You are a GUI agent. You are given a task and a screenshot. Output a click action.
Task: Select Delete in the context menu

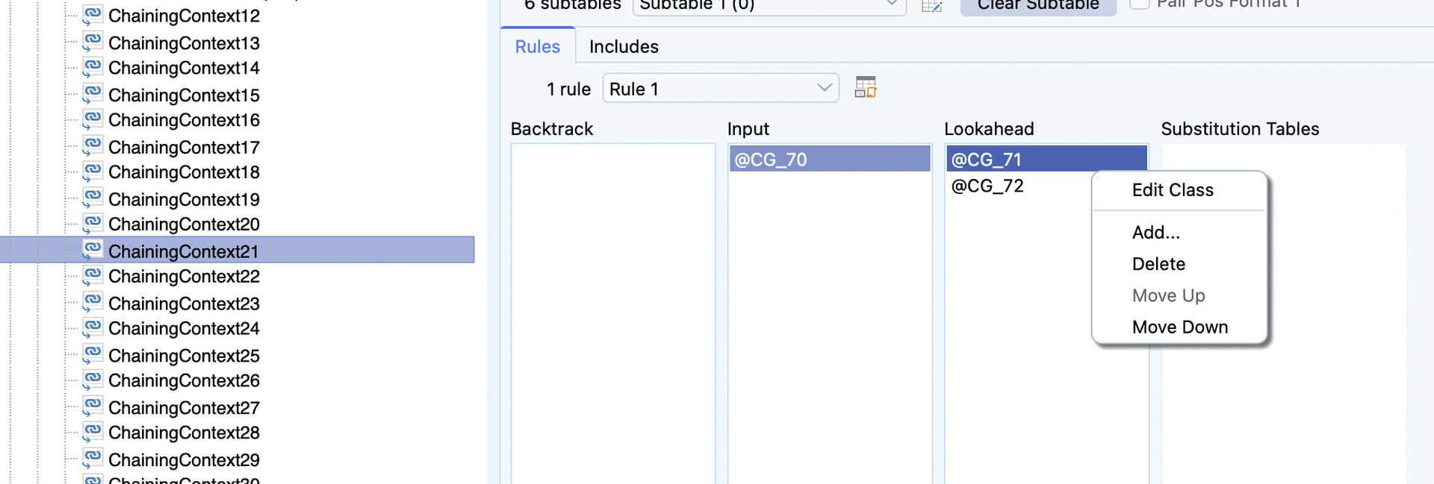tap(1158, 264)
